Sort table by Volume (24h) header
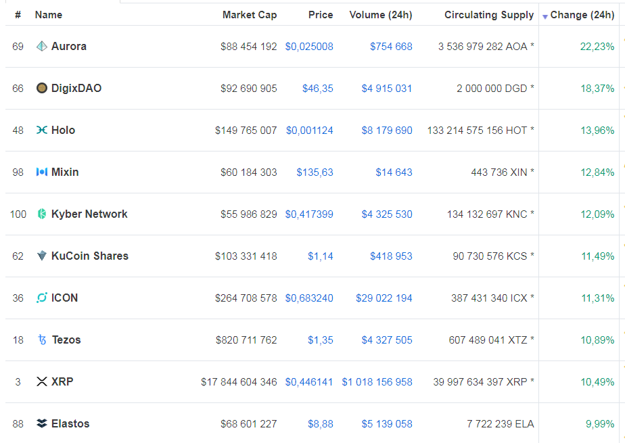625x443 pixels. (x=381, y=15)
